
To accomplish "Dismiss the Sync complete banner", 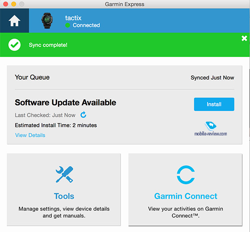I will point(244,38).
